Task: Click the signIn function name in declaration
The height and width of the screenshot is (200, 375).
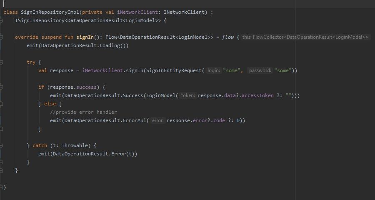Action: 85,37
